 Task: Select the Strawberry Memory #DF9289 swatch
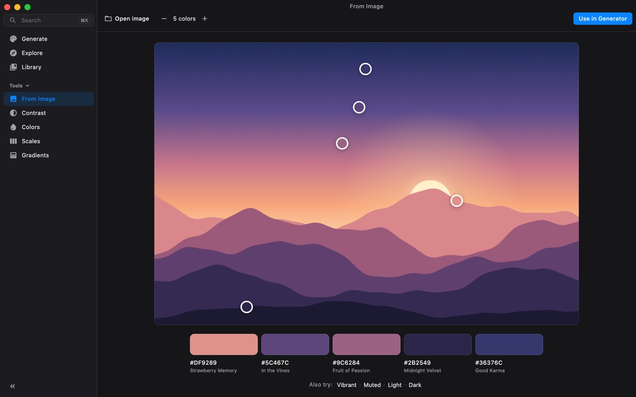click(224, 345)
